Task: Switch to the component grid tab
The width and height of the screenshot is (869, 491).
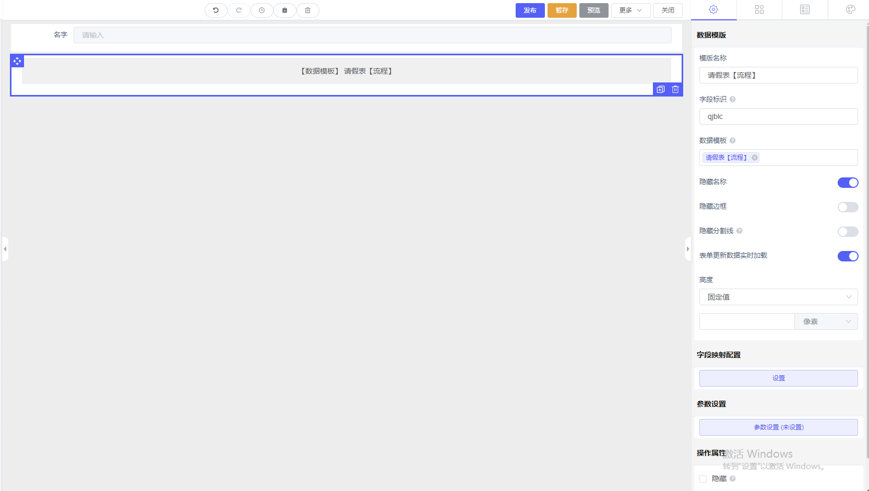Action: [759, 9]
